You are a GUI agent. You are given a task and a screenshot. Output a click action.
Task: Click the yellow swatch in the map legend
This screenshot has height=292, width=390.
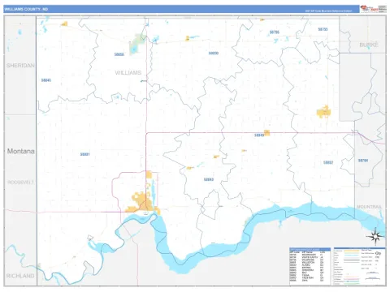352,251
